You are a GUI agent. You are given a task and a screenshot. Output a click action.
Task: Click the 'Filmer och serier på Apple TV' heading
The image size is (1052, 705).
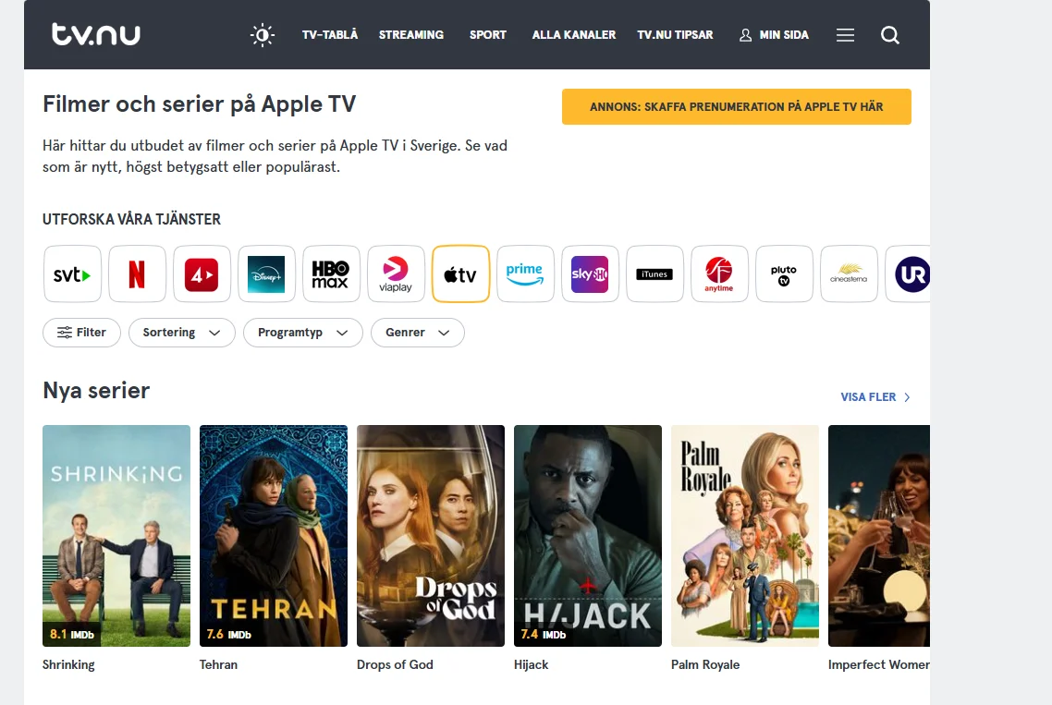pos(200,104)
